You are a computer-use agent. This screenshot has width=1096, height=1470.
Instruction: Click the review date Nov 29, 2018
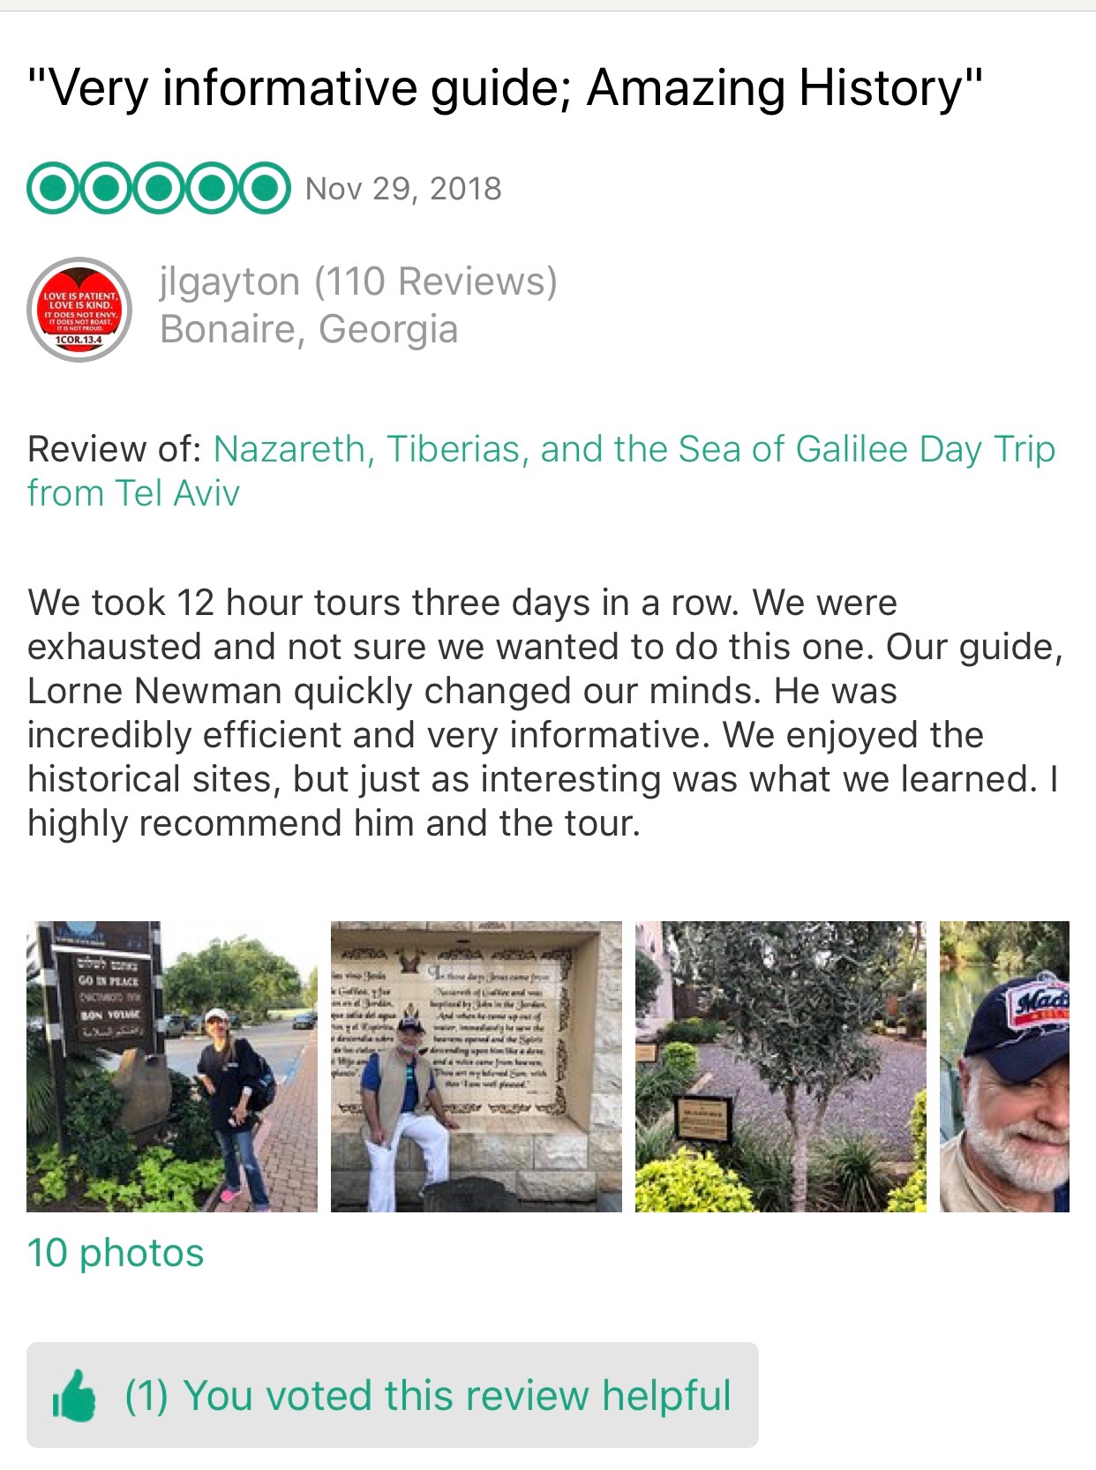pyautogui.click(x=403, y=189)
